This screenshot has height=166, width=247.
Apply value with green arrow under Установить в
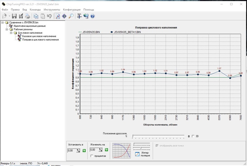click(x=84, y=150)
